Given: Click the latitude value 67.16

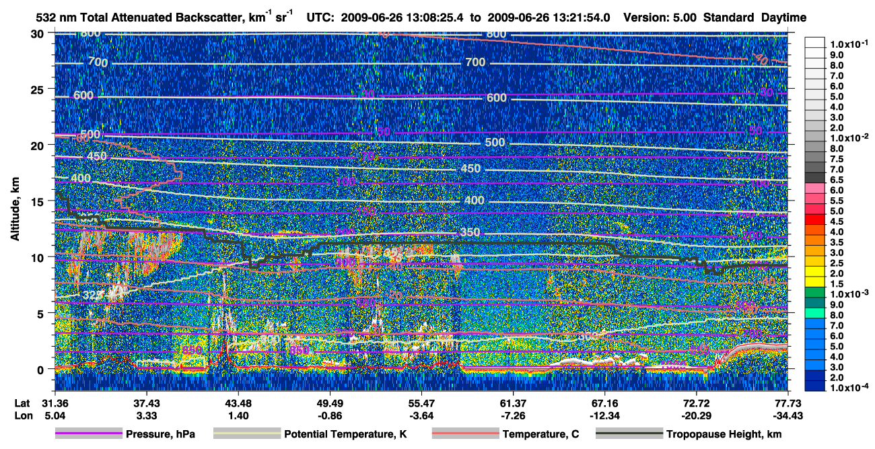Looking at the screenshot, I should pos(604,403).
